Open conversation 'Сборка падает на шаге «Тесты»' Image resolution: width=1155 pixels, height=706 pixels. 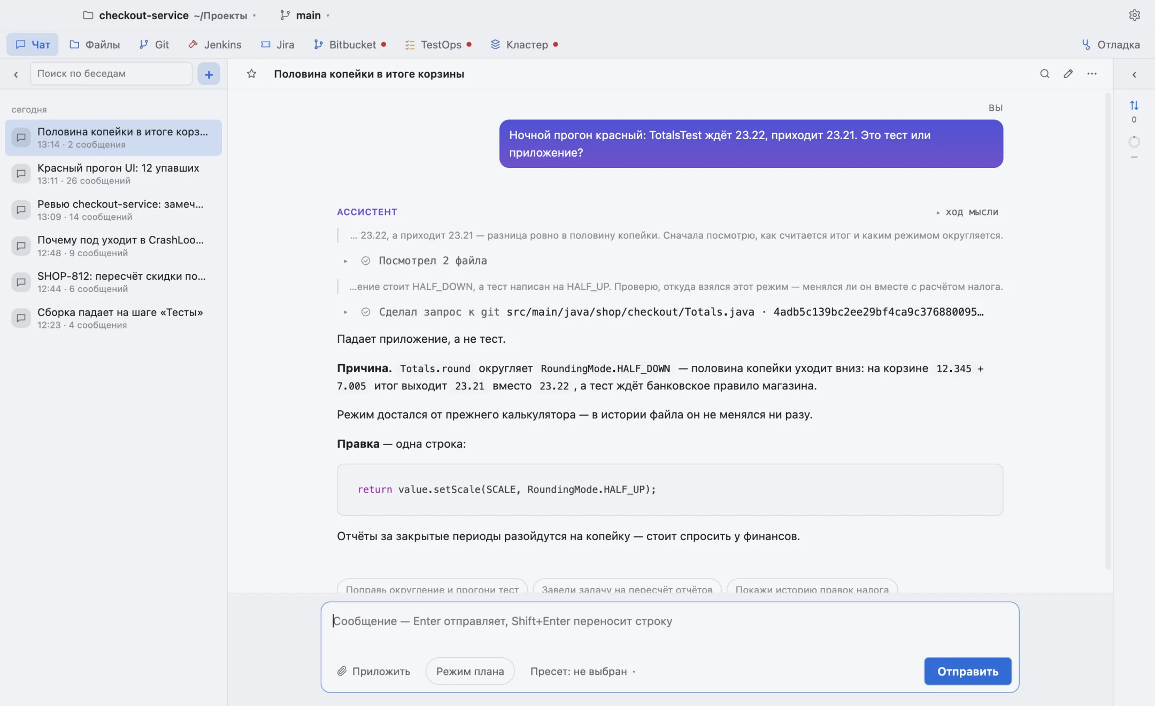tap(113, 318)
